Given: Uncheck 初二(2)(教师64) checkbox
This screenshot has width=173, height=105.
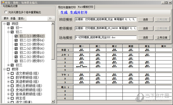Looking at the screenshot, I should pos(16,40).
